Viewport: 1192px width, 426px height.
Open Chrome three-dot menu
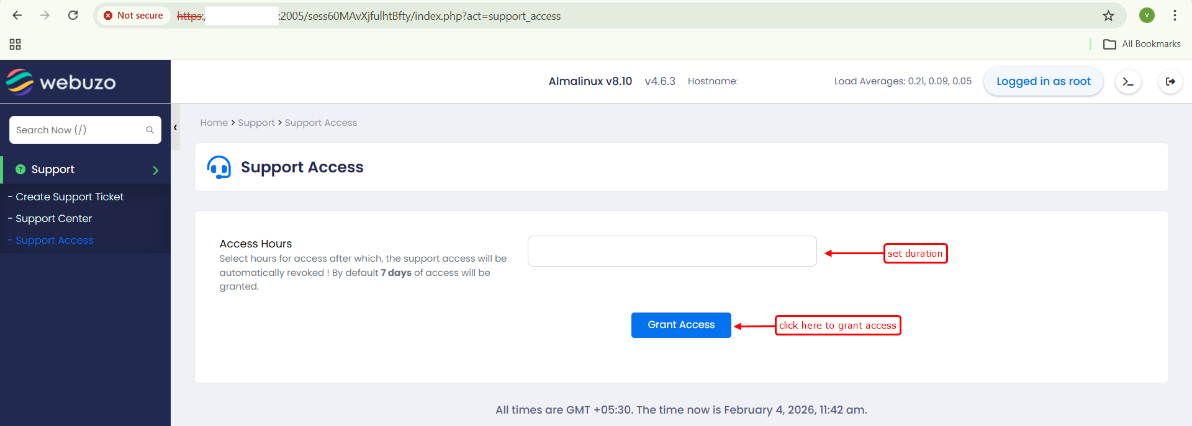point(1175,16)
